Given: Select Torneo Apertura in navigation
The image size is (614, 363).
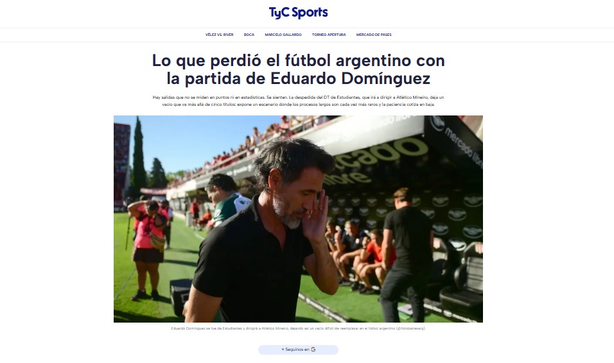Looking at the screenshot, I should (x=329, y=35).
